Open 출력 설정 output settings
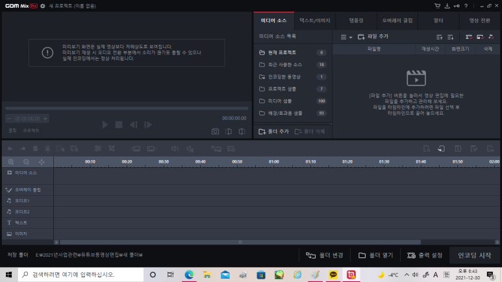The image size is (502, 282). (425, 255)
